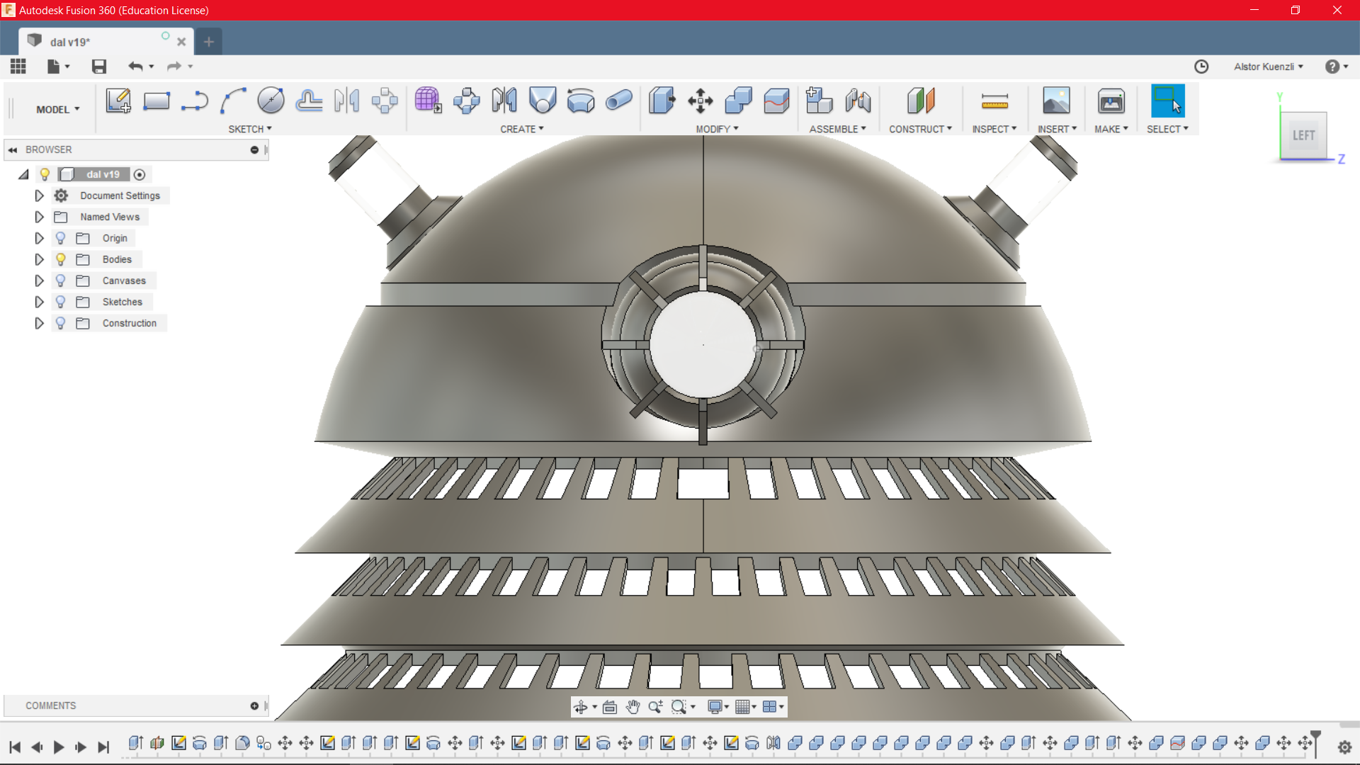Screen dimensions: 1360x765
Task: Choose the 3-Point Arc sketch tool
Action: click(232, 101)
